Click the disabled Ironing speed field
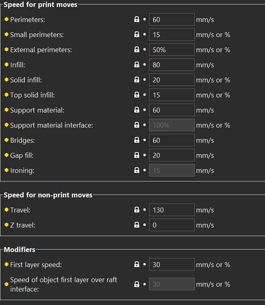Viewport: 265px width, 305px height. [x=171, y=170]
